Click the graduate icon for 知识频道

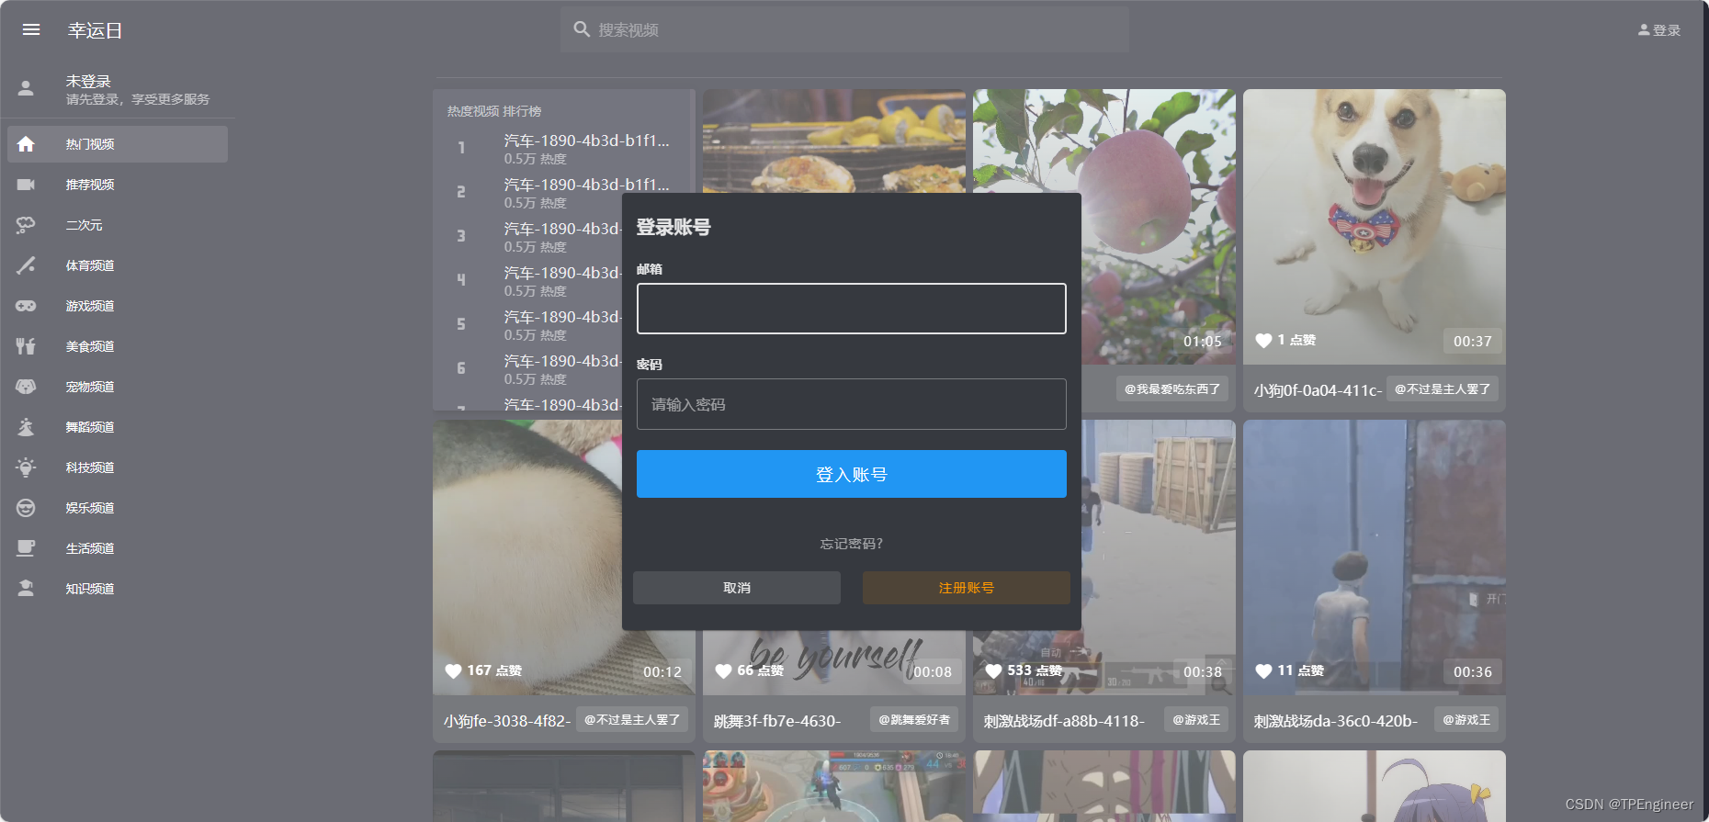coord(26,589)
